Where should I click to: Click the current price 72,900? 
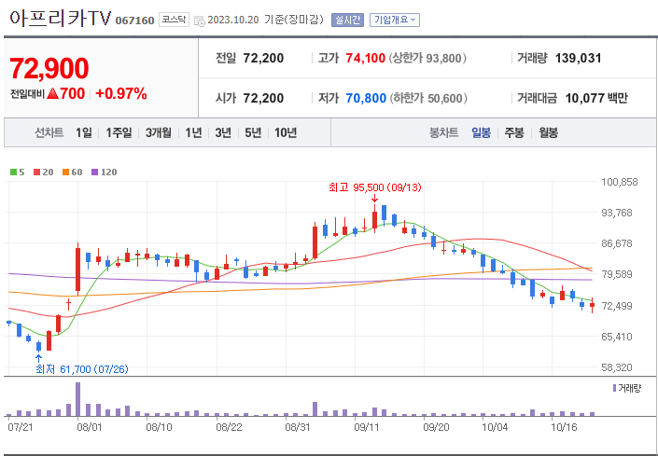tap(49, 68)
